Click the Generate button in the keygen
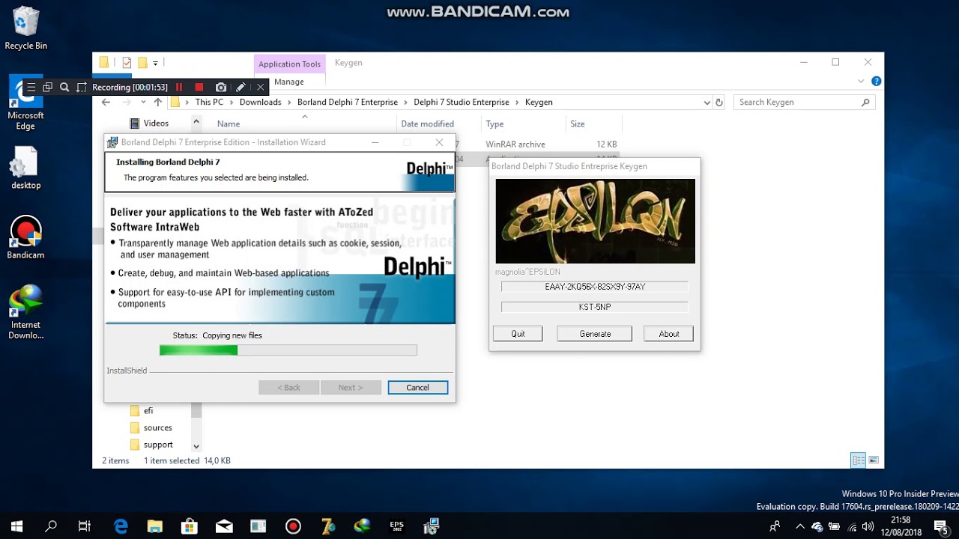Image resolution: width=959 pixels, height=539 pixels. coord(595,334)
